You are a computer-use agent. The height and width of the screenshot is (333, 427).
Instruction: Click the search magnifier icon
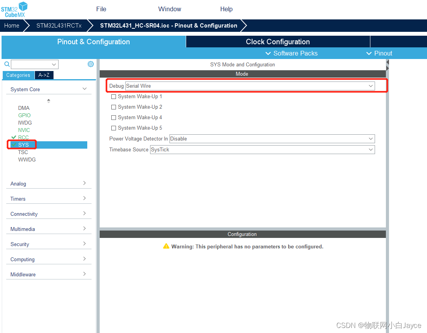7,64
